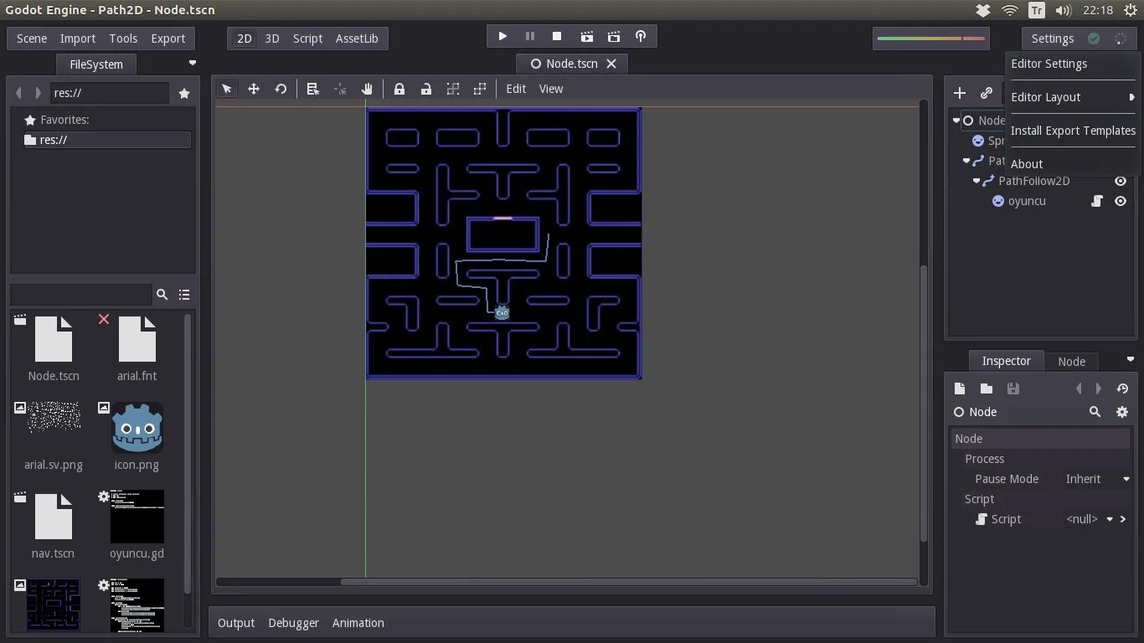This screenshot has height=643, width=1144.
Task: Add a new node with plus icon
Action: click(960, 93)
